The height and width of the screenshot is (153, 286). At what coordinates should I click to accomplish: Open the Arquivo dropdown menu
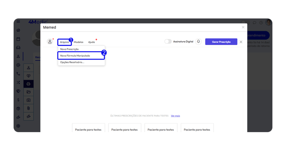[65, 42]
